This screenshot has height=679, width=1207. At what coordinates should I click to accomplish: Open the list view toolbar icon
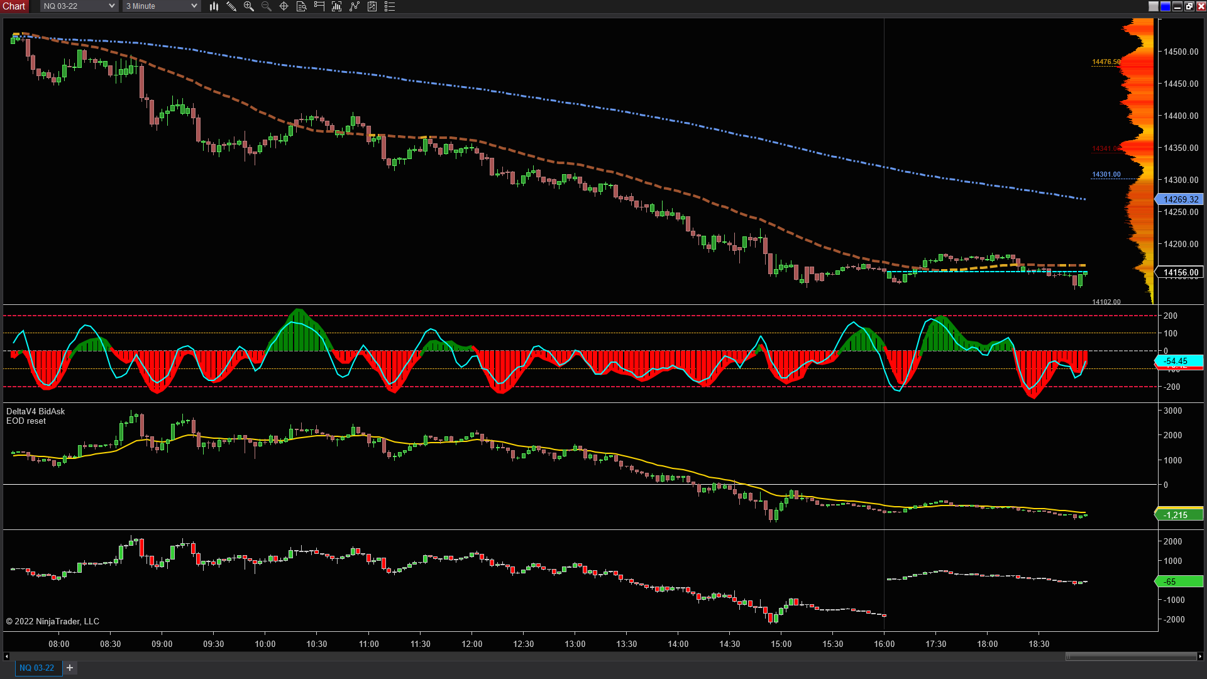(390, 6)
